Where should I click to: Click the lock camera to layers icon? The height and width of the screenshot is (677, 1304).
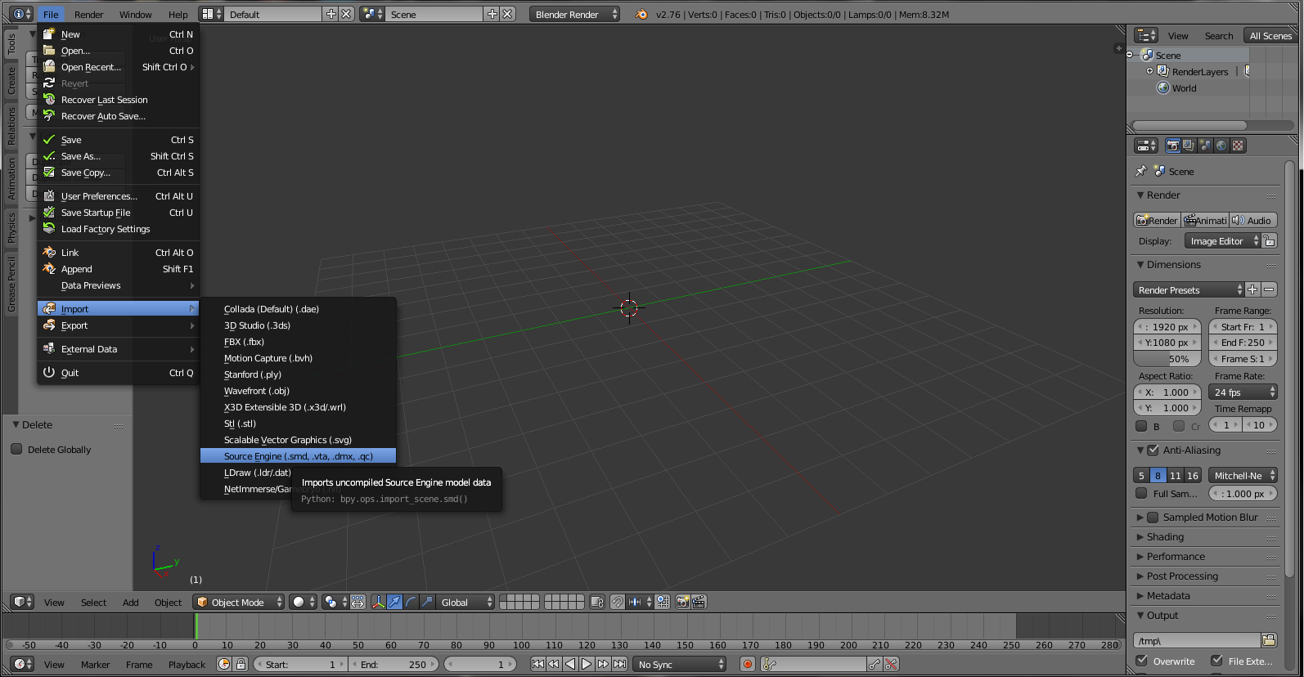(597, 602)
